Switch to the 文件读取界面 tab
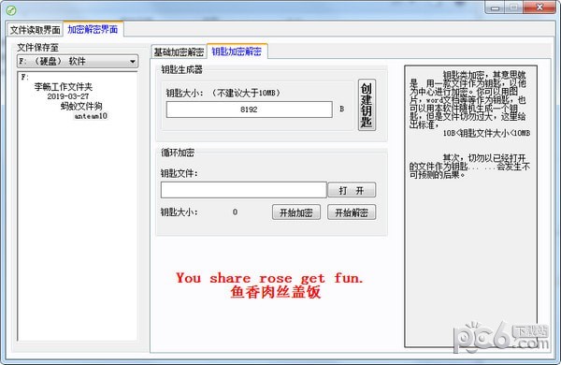This screenshot has height=365, width=561. click(35, 30)
